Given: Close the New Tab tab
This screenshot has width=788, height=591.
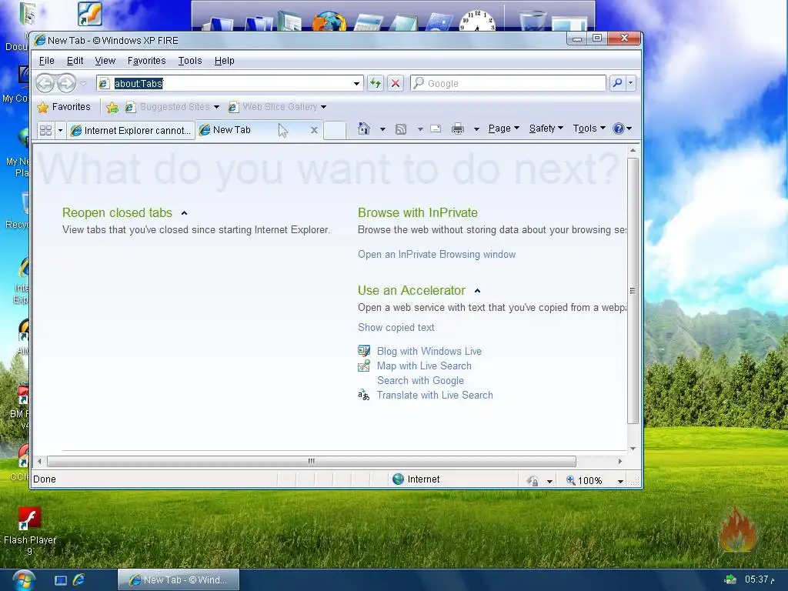Looking at the screenshot, I should click(x=314, y=130).
